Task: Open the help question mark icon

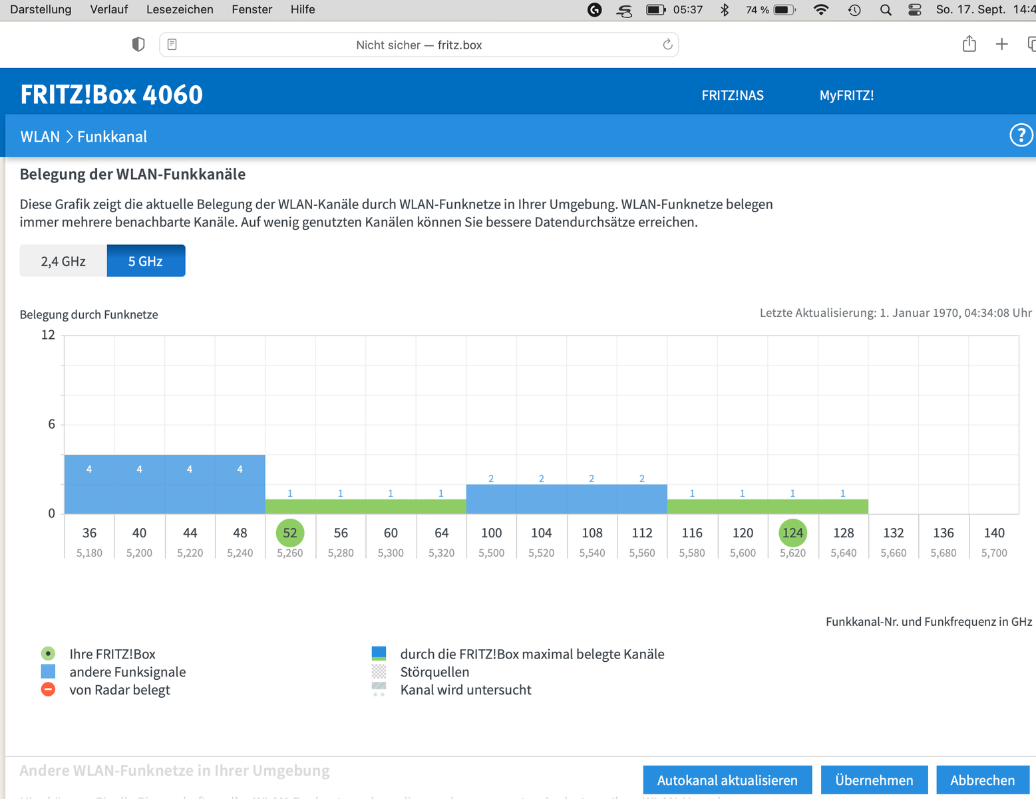Action: (x=1021, y=135)
